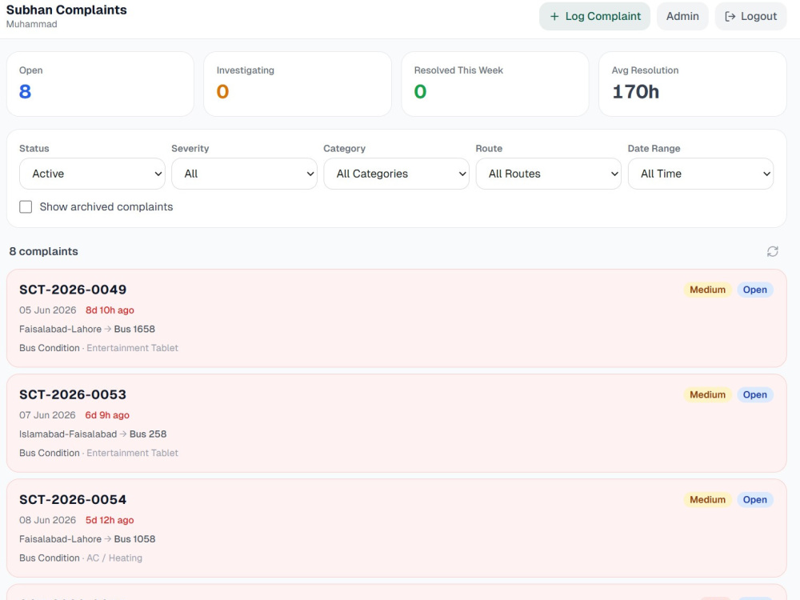Click '08 Jun 2026' date text
Screen dimensions: 800x600
coord(47,521)
